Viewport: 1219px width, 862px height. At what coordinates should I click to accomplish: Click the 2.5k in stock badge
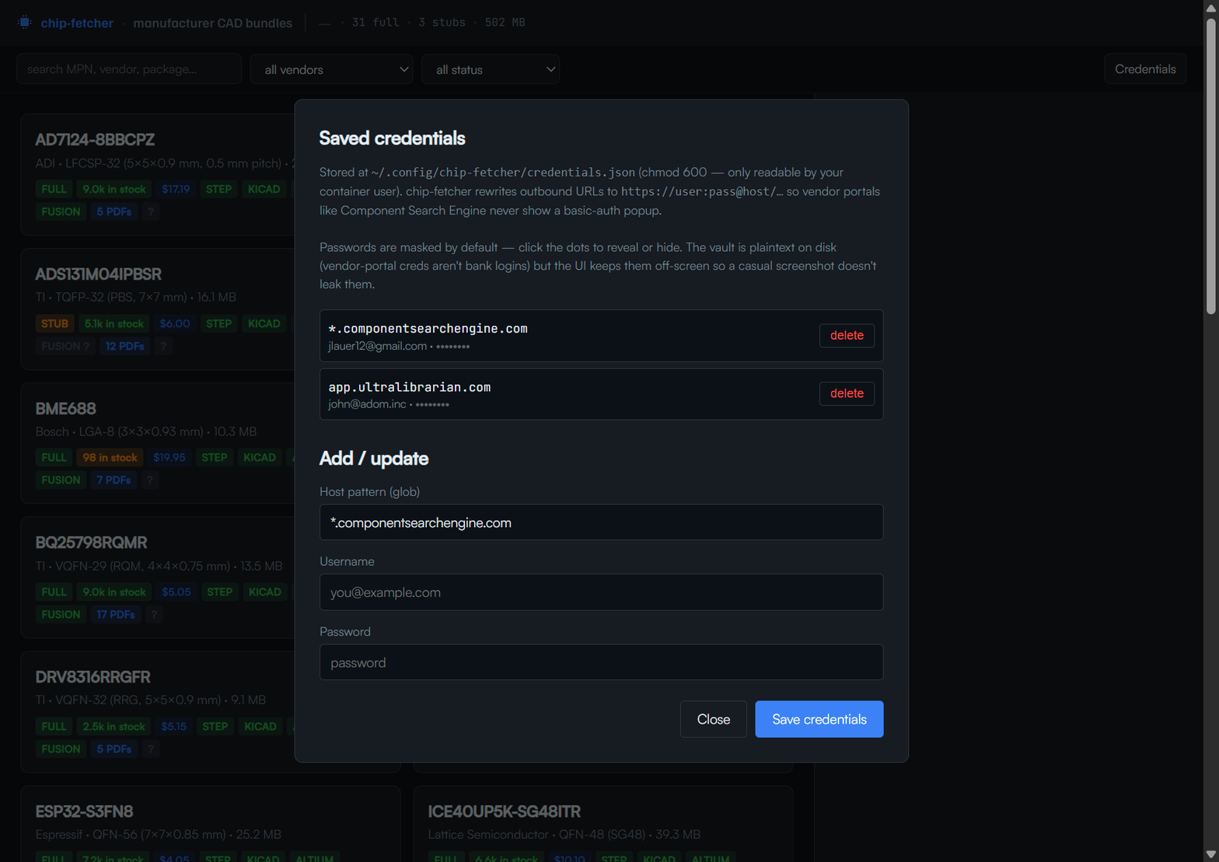(114, 726)
